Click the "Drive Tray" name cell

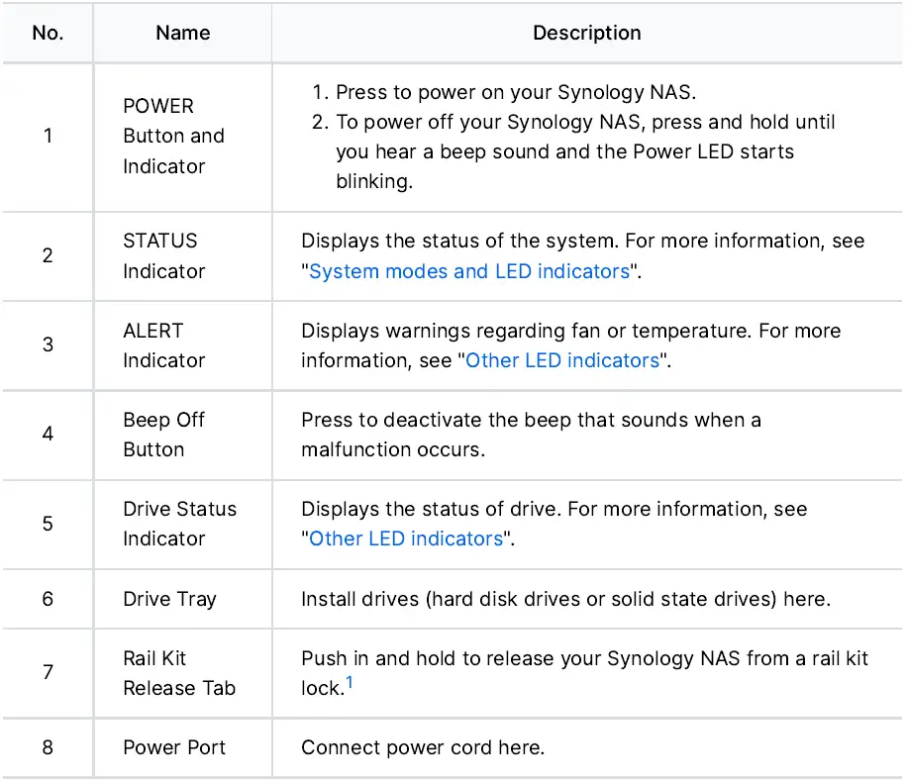tap(169, 599)
